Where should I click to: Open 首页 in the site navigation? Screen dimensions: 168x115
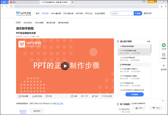[x=38, y=13]
